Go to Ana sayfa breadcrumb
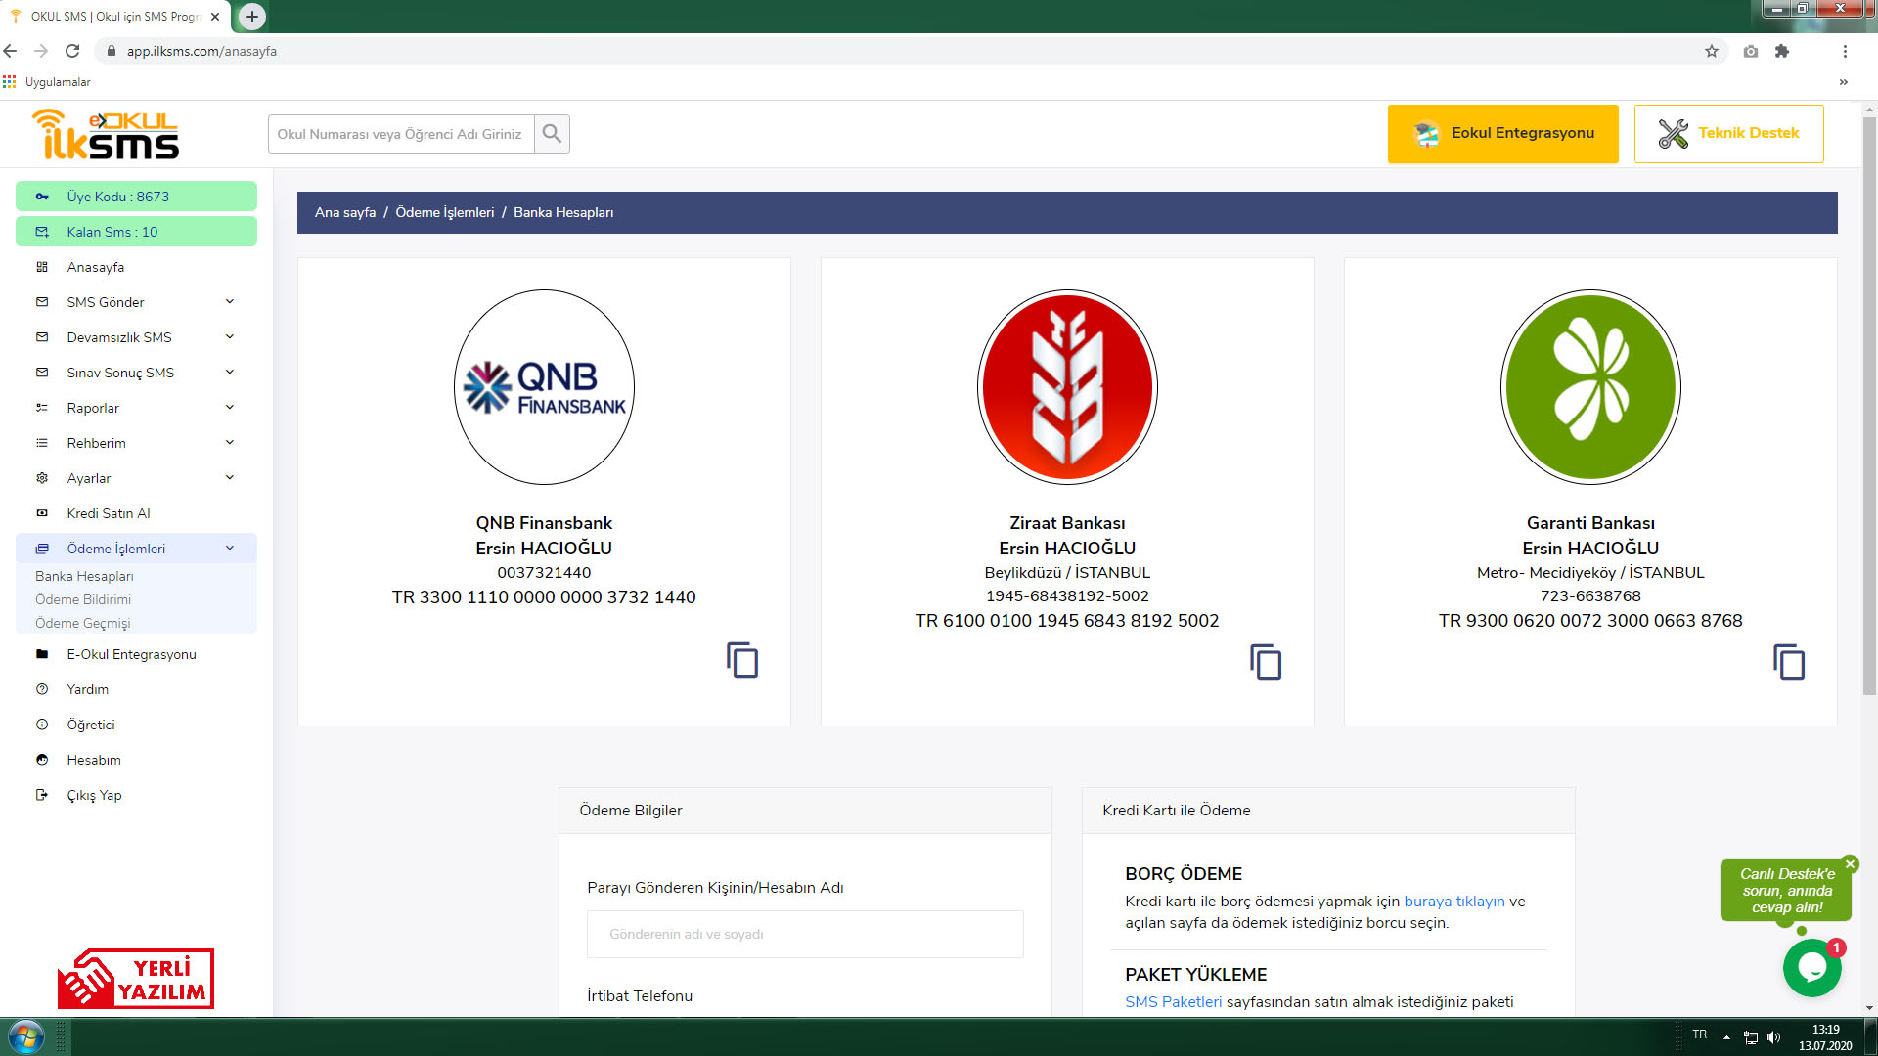Image resolution: width=1878 pixels, height=1056 pixels. (x=345, y=212)
